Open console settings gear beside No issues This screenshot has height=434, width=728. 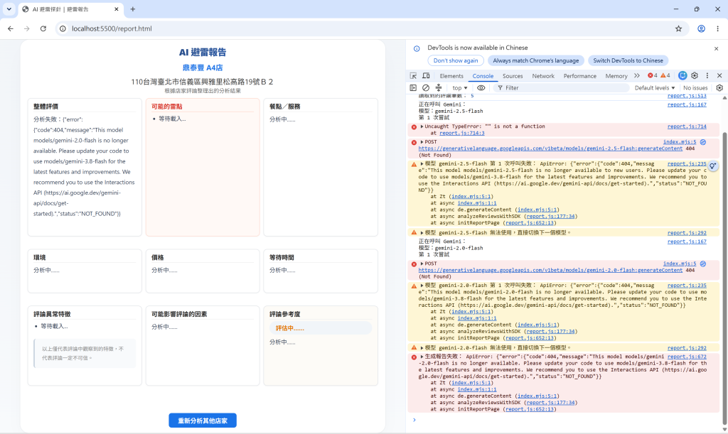click(719, 87)
